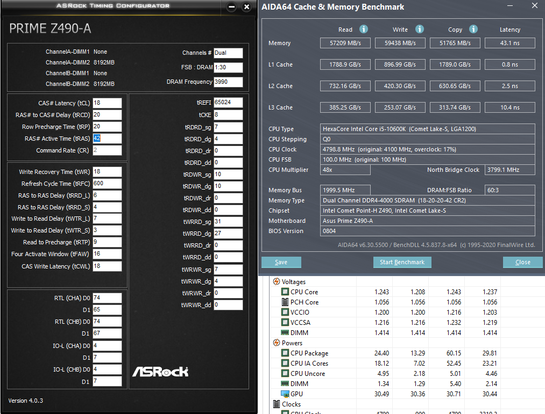Viewport: 545px width, 414px height.
Task: Click the tWRRD_sg value field
Action: (x=228, y=222)
